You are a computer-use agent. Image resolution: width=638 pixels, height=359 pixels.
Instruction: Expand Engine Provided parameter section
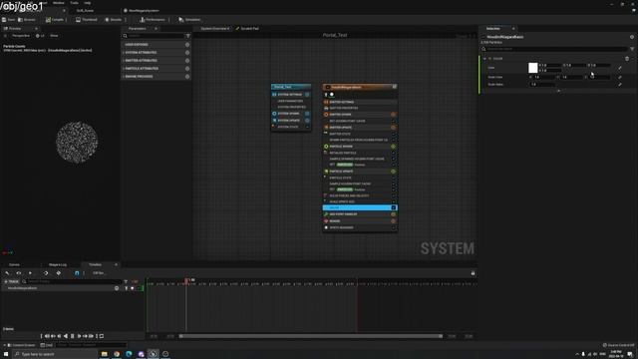(x=124, y=77)
